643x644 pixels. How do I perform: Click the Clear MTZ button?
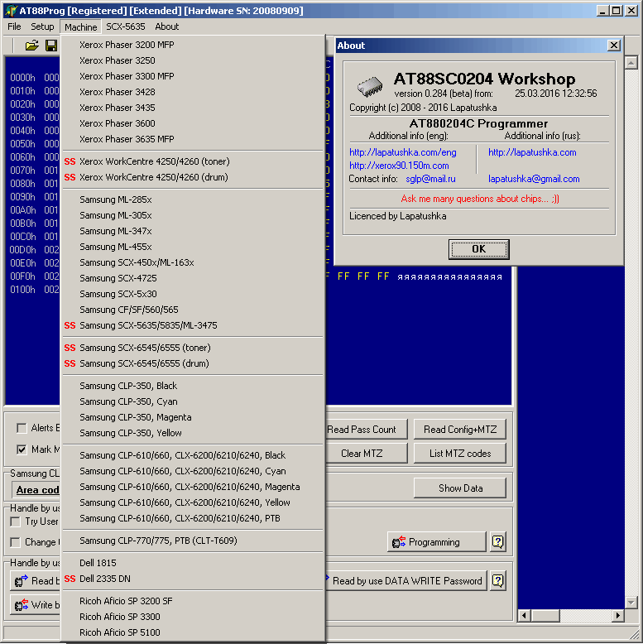pyautogui.click(x=367, y=454)
